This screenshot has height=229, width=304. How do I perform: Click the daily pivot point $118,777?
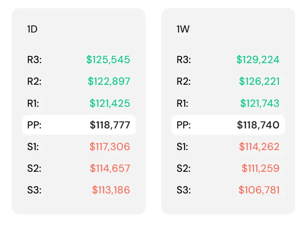coord(110,125)
